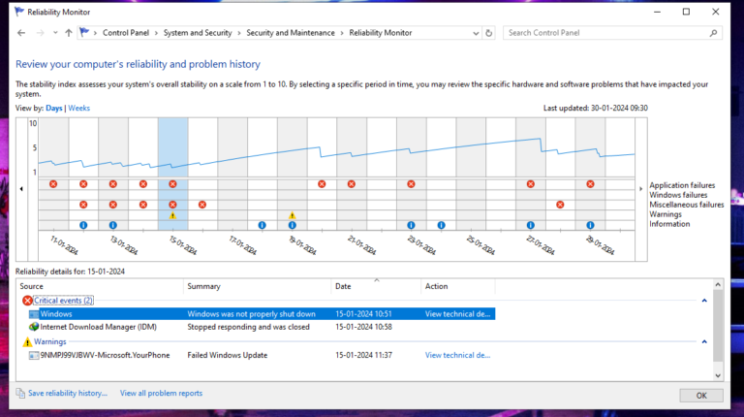Select warning triangle icon on 15-01-2024

click(x=172, y=215)
